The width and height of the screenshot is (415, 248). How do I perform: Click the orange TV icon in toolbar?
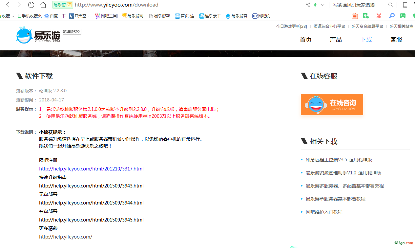(355, 16)
